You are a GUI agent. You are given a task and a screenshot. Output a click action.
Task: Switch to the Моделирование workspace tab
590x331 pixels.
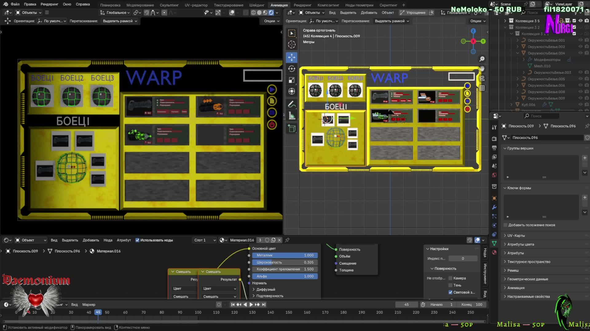[x=140, y=5]
